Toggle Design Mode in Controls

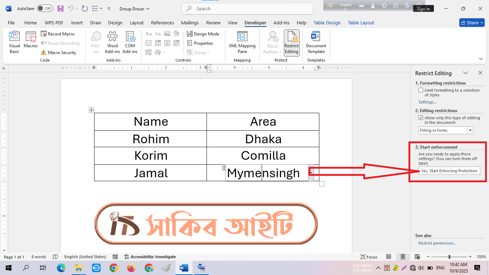[203, 34]
